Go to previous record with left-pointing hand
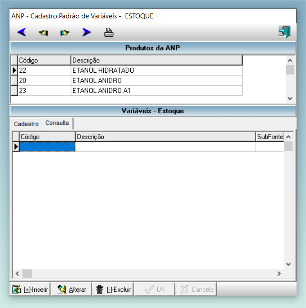Viewport: 306px width, 308px height. pos(43,32)
